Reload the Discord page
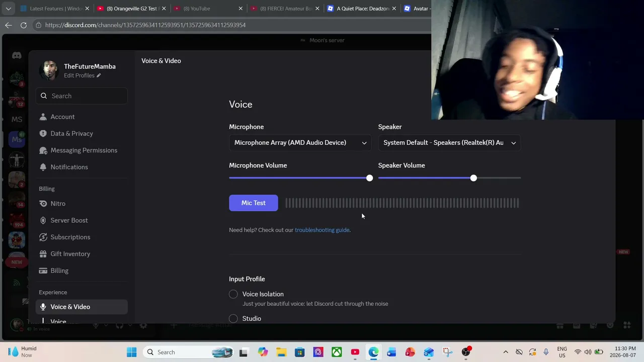 24,25
